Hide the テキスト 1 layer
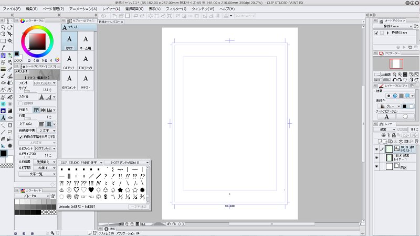This screenshot has height=236, width=420. [x=376, y=148]
